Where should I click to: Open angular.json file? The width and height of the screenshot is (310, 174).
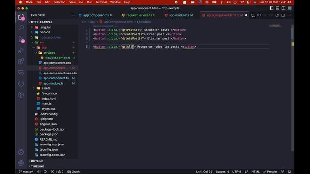48,124
